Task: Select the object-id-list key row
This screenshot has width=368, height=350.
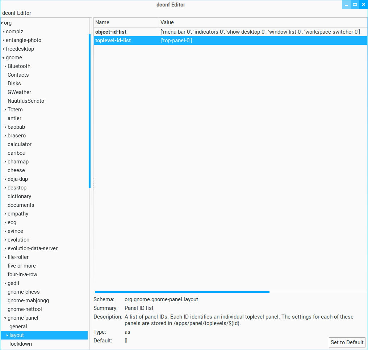Action: click(x=111, y=32)
